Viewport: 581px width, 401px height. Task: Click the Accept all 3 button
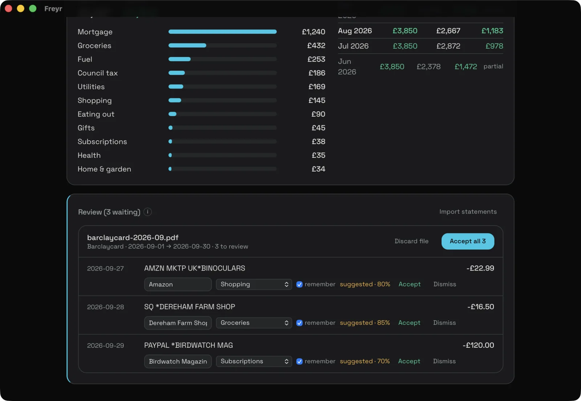tap(468, 241)
